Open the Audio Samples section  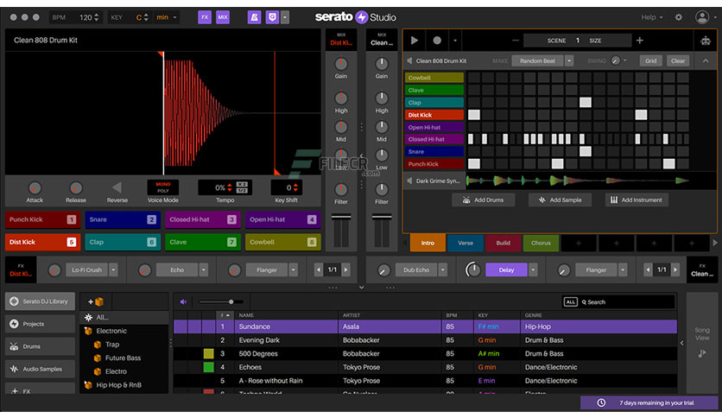point(40,369)
